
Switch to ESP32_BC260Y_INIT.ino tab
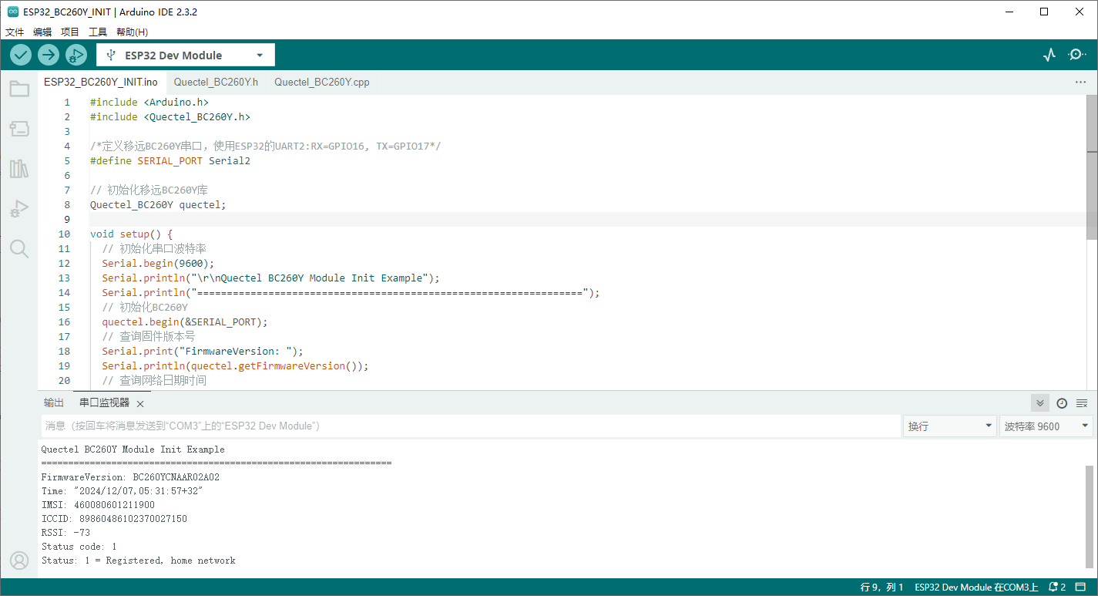click(101, 82)
